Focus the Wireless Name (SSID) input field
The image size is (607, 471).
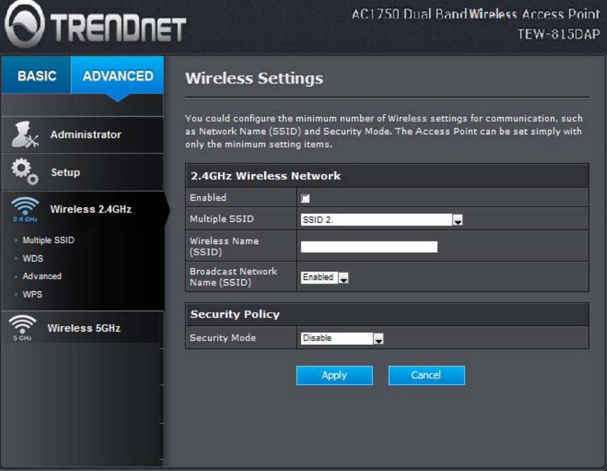[x=369, y=247]
